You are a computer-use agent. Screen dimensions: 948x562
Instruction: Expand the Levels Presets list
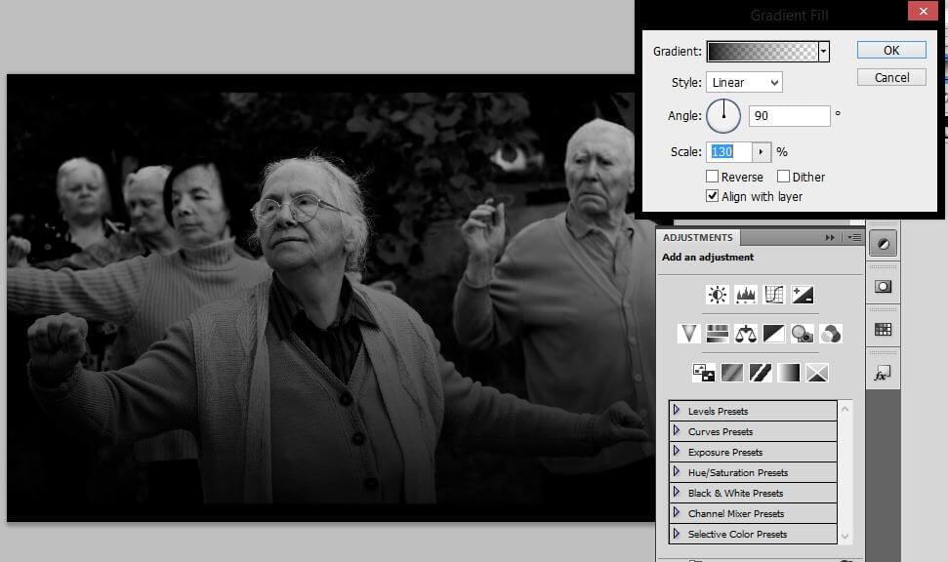coord(676,411)
